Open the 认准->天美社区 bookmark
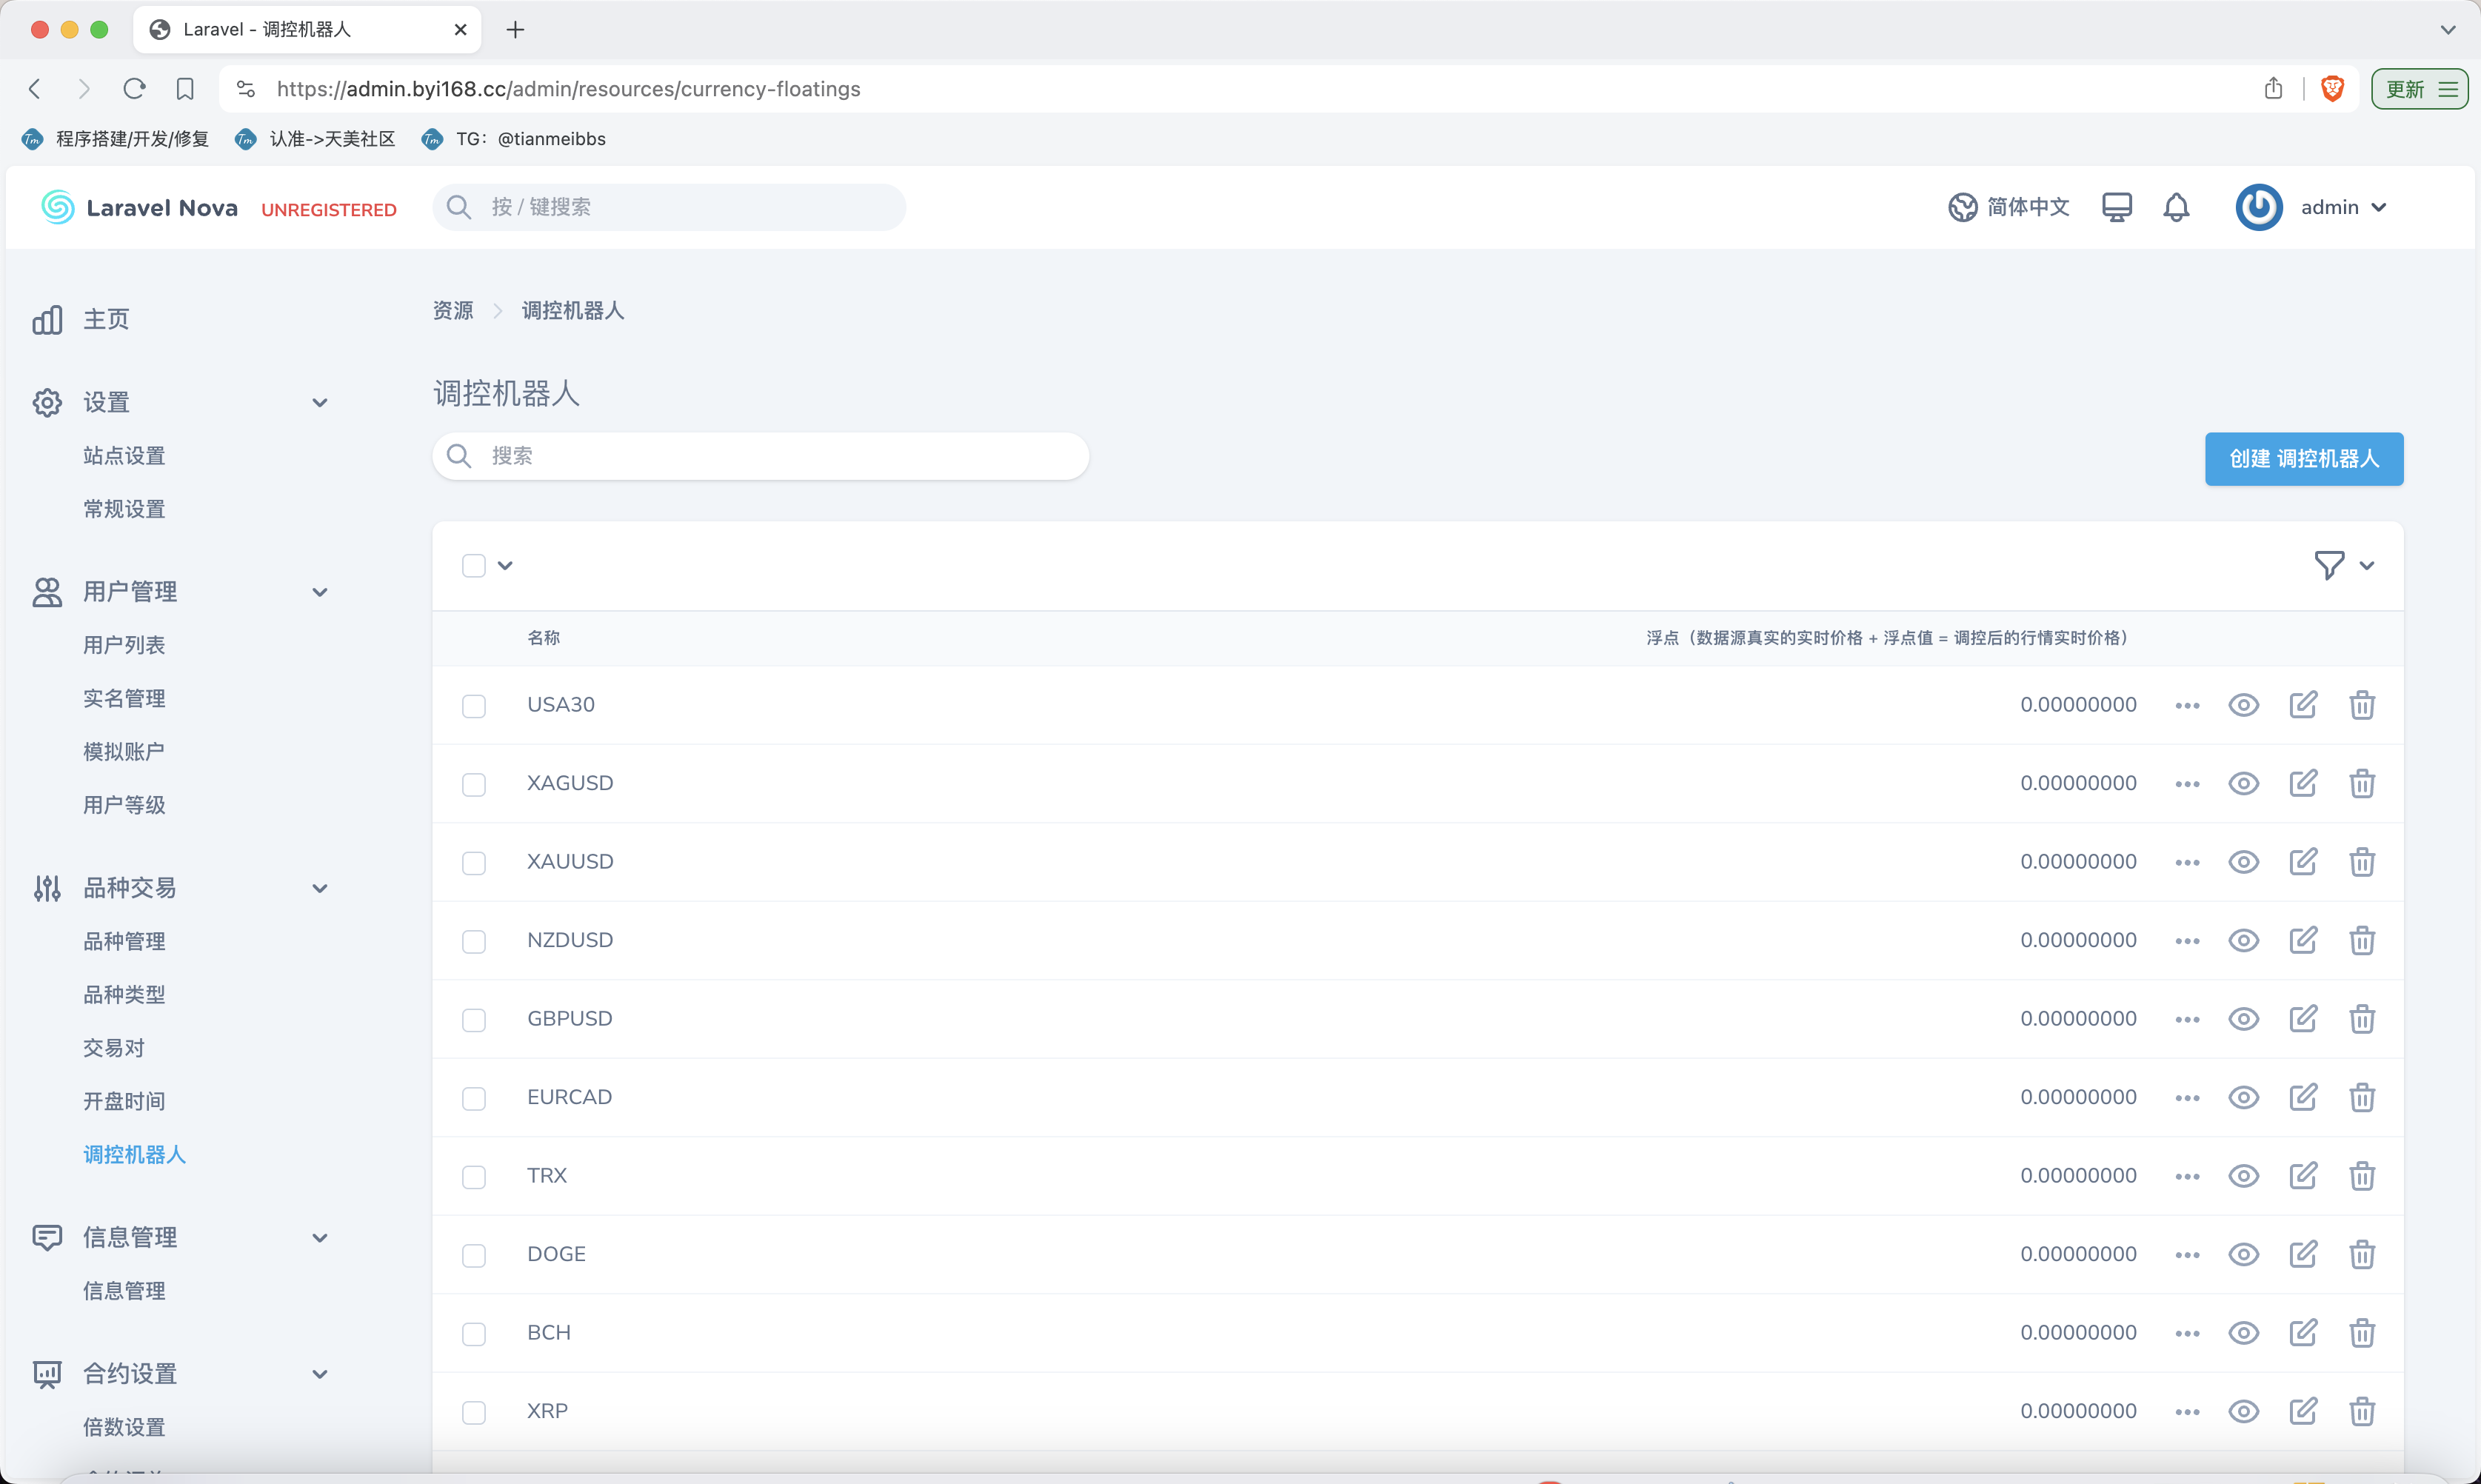This screenshot has height=1484, width=2481. click(x=315, y=139)
